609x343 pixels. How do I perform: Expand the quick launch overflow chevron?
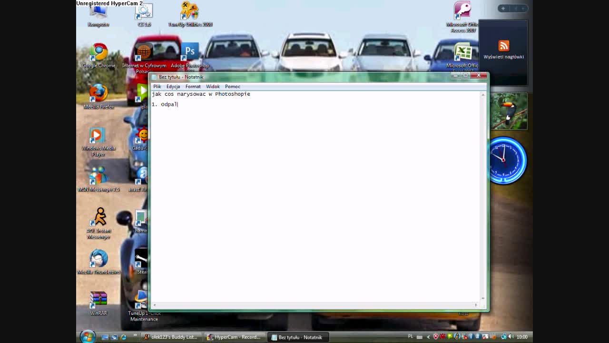point(135,336)
